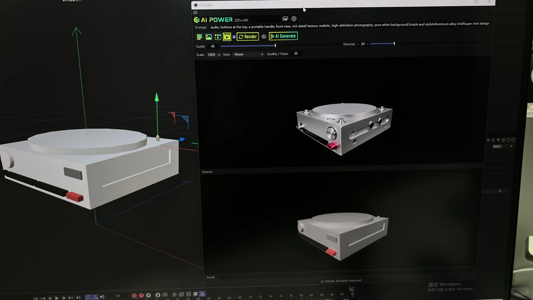Enable autokeying with the red A button

pos(142,296)
